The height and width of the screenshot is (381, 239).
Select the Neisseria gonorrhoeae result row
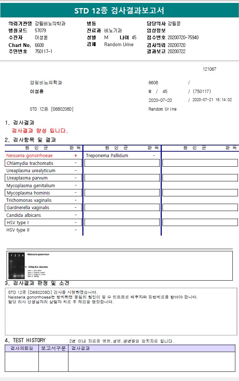pos(44,155)
